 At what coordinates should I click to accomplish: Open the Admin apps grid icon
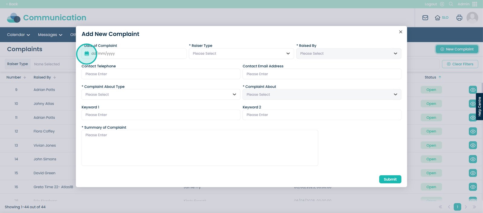(x=475, y=4)
